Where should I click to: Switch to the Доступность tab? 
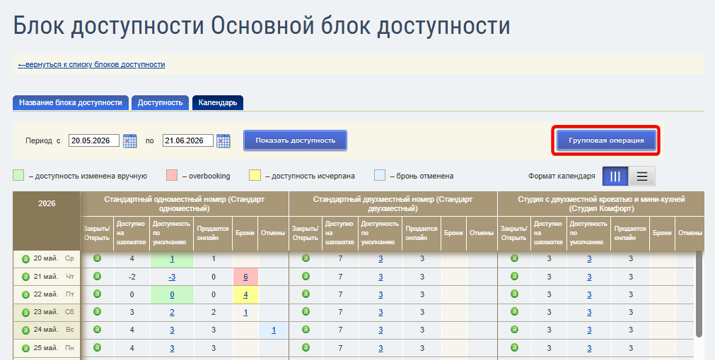160,103
